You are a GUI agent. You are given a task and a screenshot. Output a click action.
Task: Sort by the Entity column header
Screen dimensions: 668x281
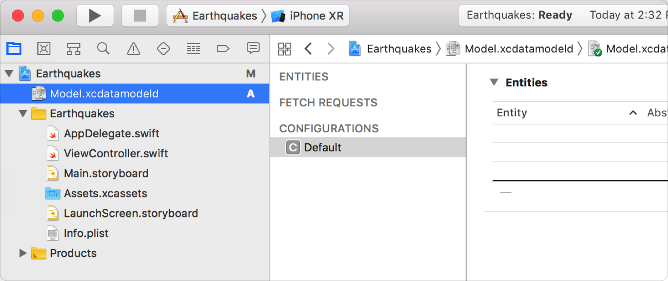coord(512,113)
